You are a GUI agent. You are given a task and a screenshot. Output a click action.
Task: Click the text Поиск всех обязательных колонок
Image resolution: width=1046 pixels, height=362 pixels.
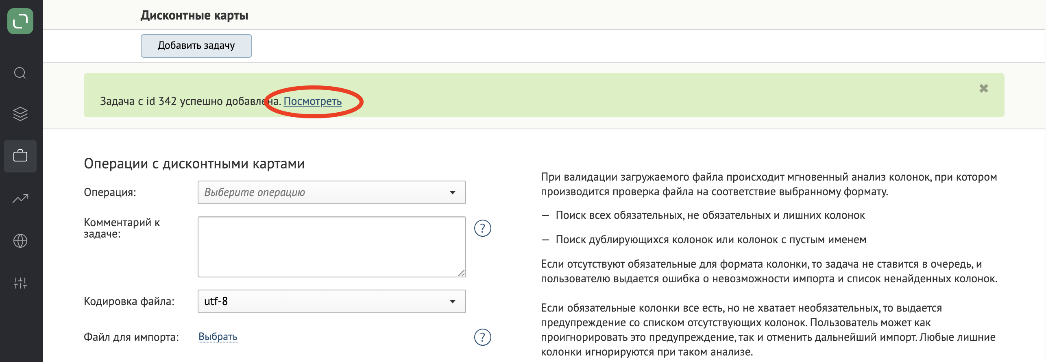pyautogui.click(x=710, y=215)
